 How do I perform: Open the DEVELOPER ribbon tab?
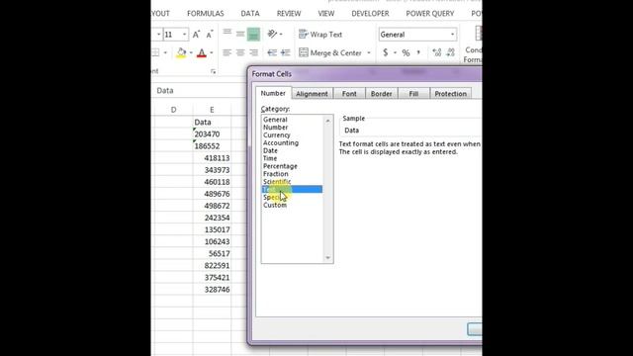pyautogui.click(x=370, y=13)
